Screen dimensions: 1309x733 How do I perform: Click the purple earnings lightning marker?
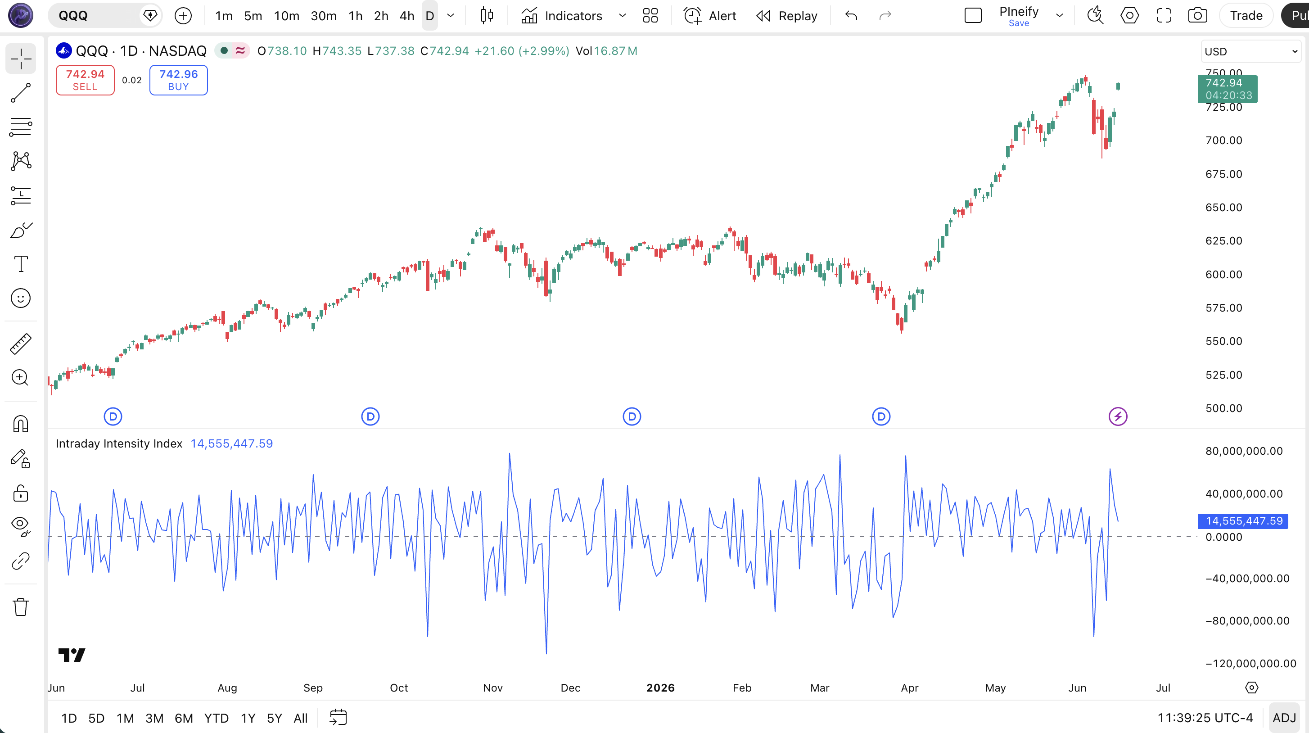pyautogui.click(x=1118, y=417)
